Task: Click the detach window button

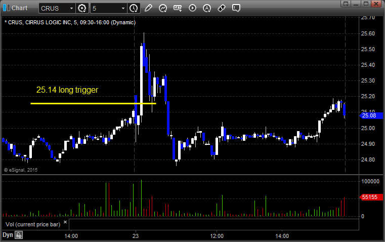Action: (346, 4)
